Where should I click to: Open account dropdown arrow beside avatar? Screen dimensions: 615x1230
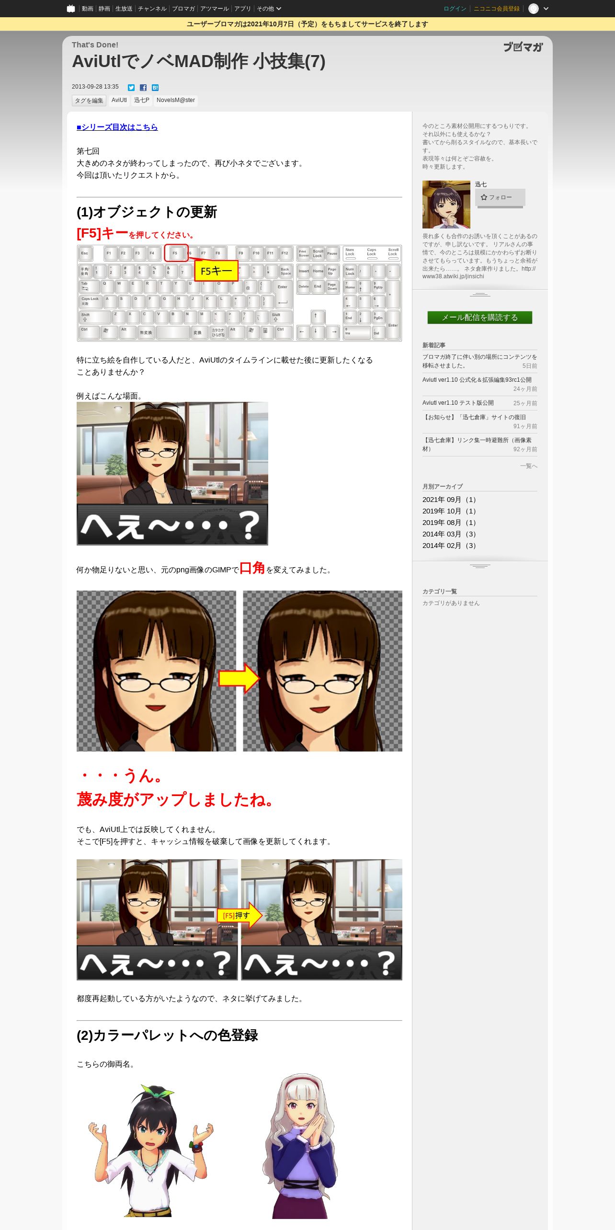(x=546, y=9)
